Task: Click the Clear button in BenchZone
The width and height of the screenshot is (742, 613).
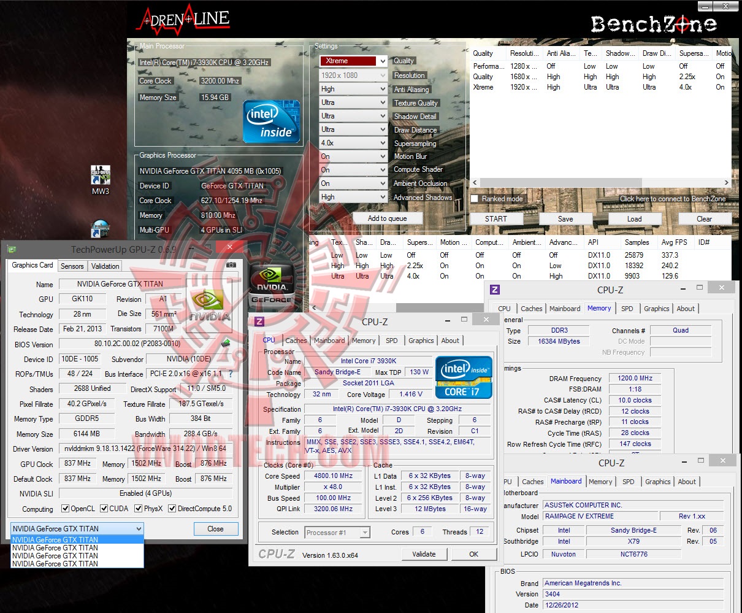Action: coord(704,218)
